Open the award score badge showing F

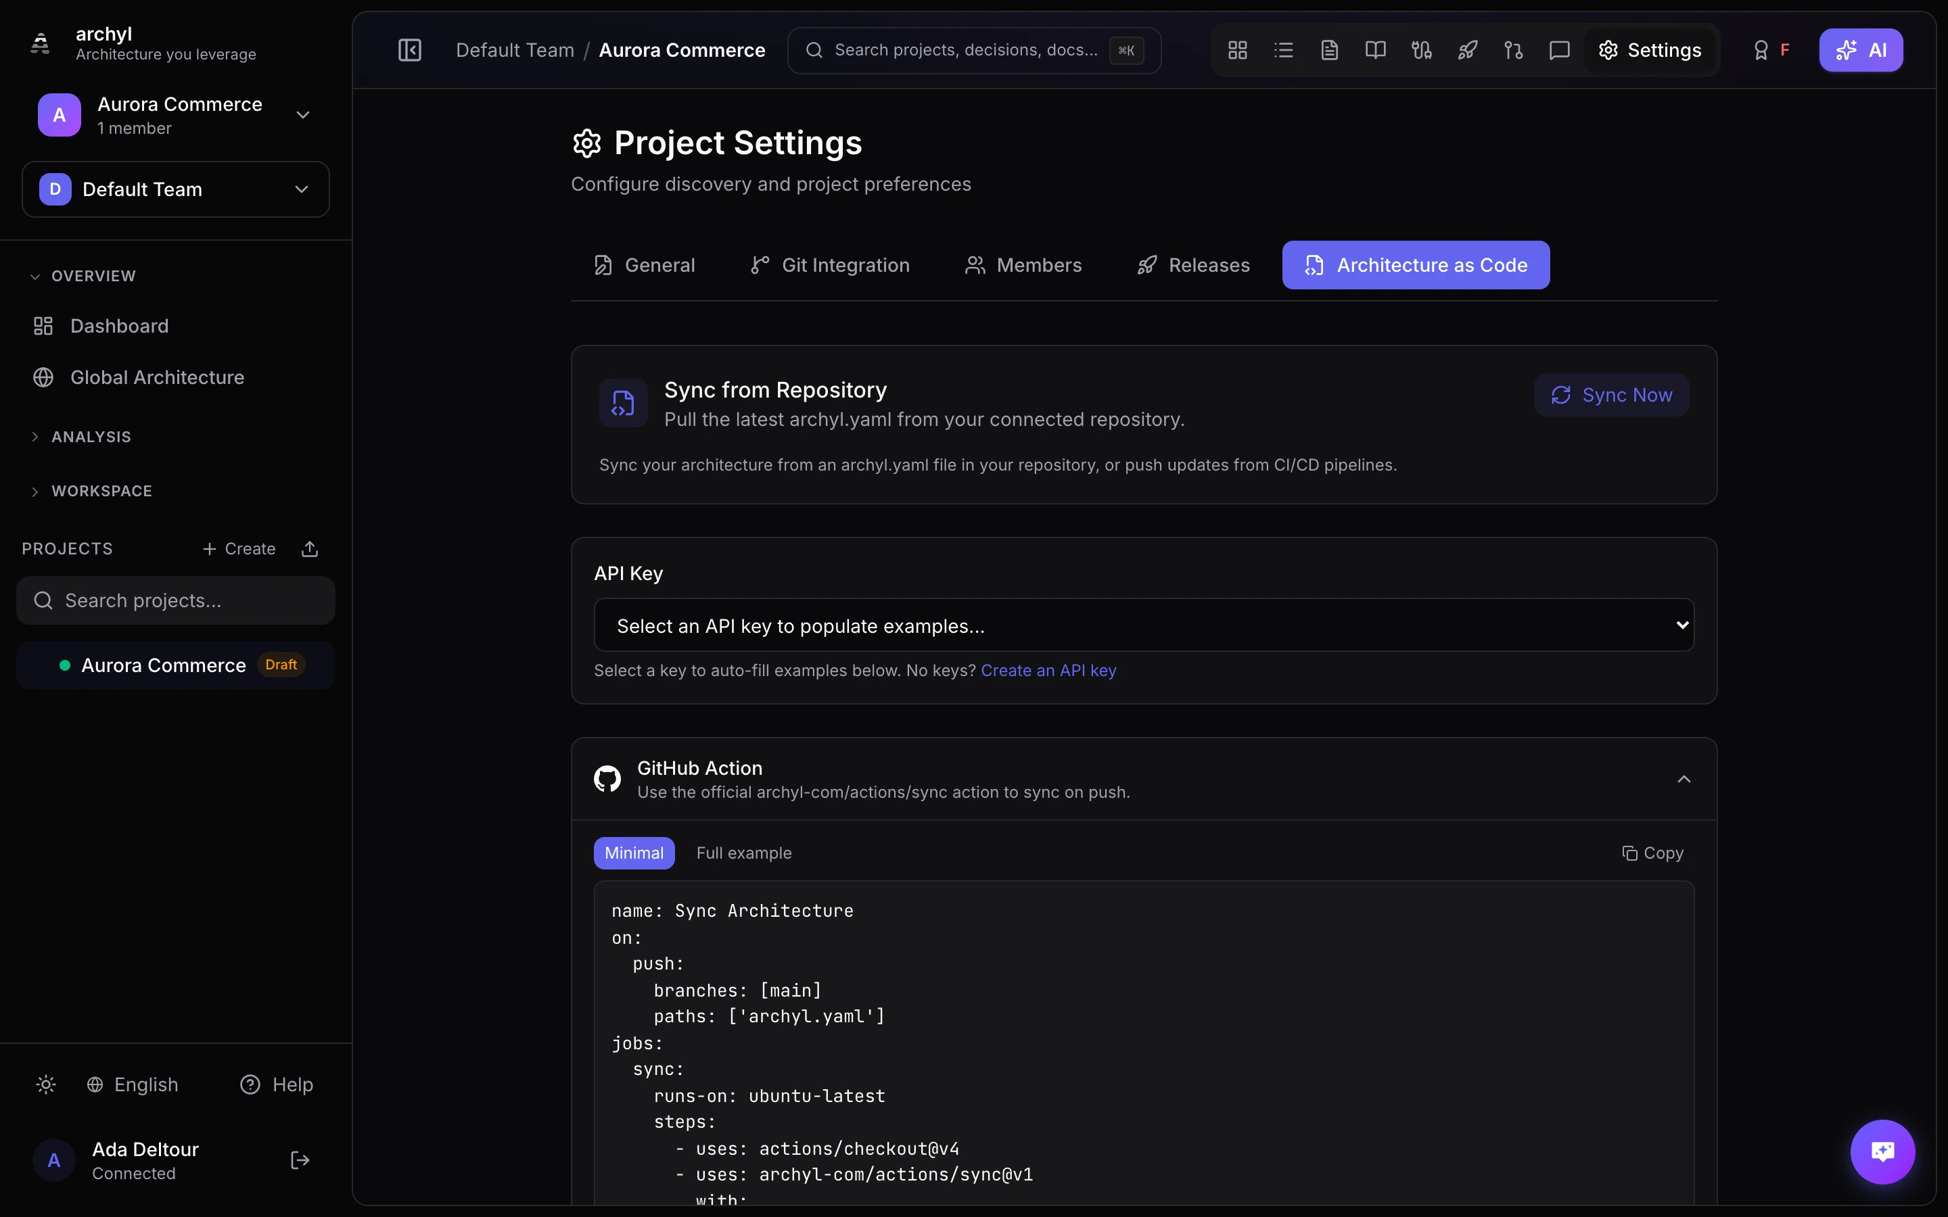click(x=1771, y=50)
